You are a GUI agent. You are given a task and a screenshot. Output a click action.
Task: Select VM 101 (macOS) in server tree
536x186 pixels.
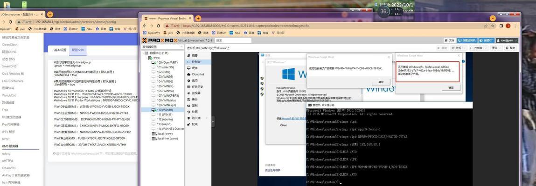(162, 67)
